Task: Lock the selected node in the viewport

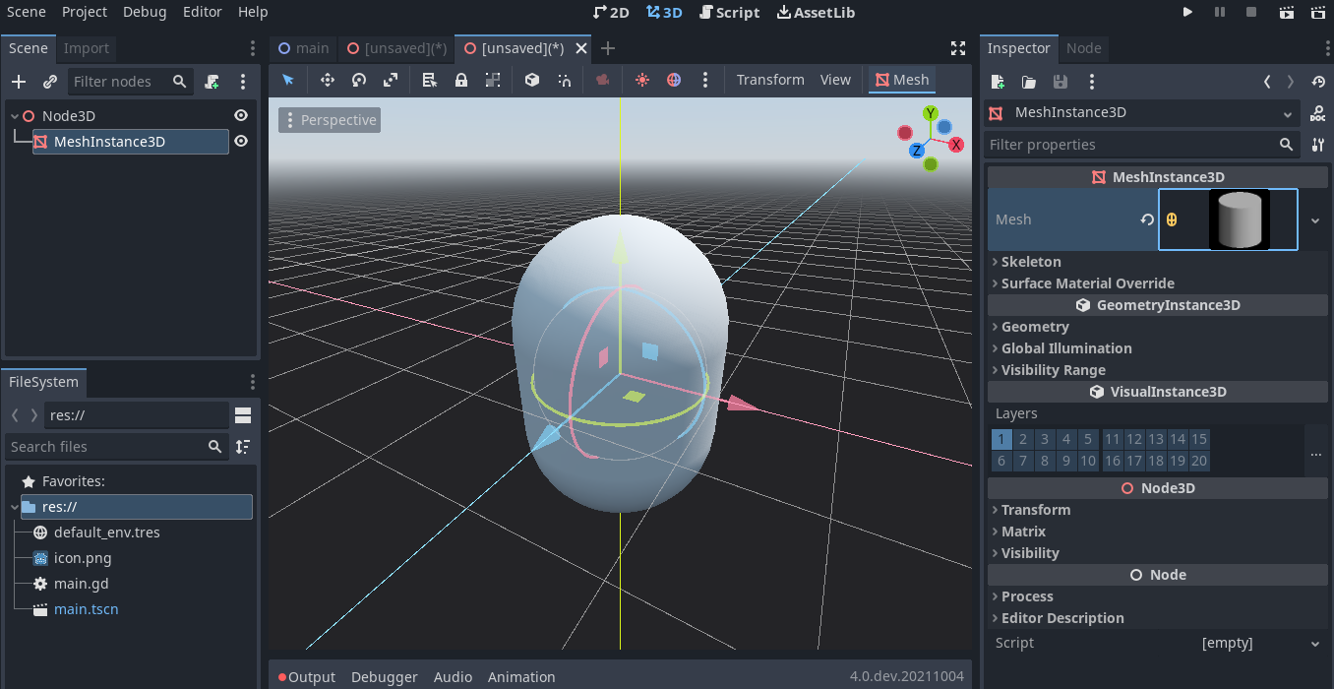Action: coord(460,80)
